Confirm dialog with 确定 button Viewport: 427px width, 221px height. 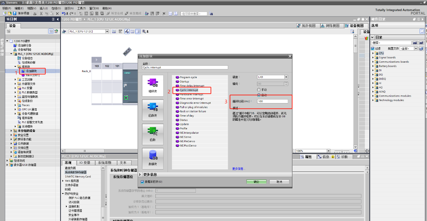[256, 182]
